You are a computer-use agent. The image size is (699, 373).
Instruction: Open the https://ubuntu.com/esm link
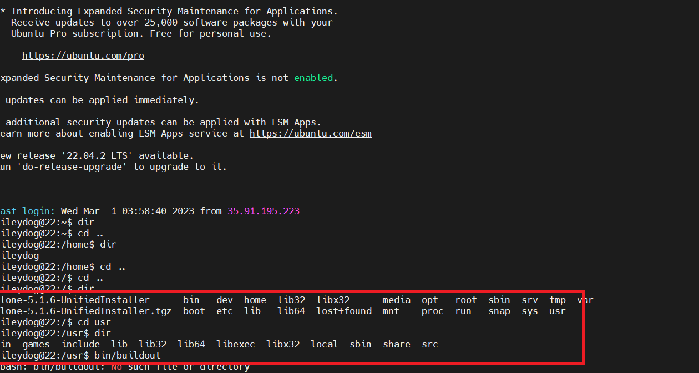[x=311, y=133]
